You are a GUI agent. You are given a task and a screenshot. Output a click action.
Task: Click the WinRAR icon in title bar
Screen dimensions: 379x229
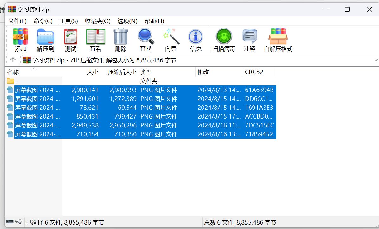12,9
